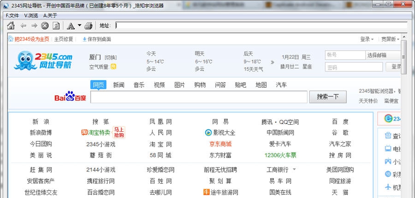Viewport: 415px width, 198px height.
Task: Click the game controller sidebar icon
Action: click(388, 161)
